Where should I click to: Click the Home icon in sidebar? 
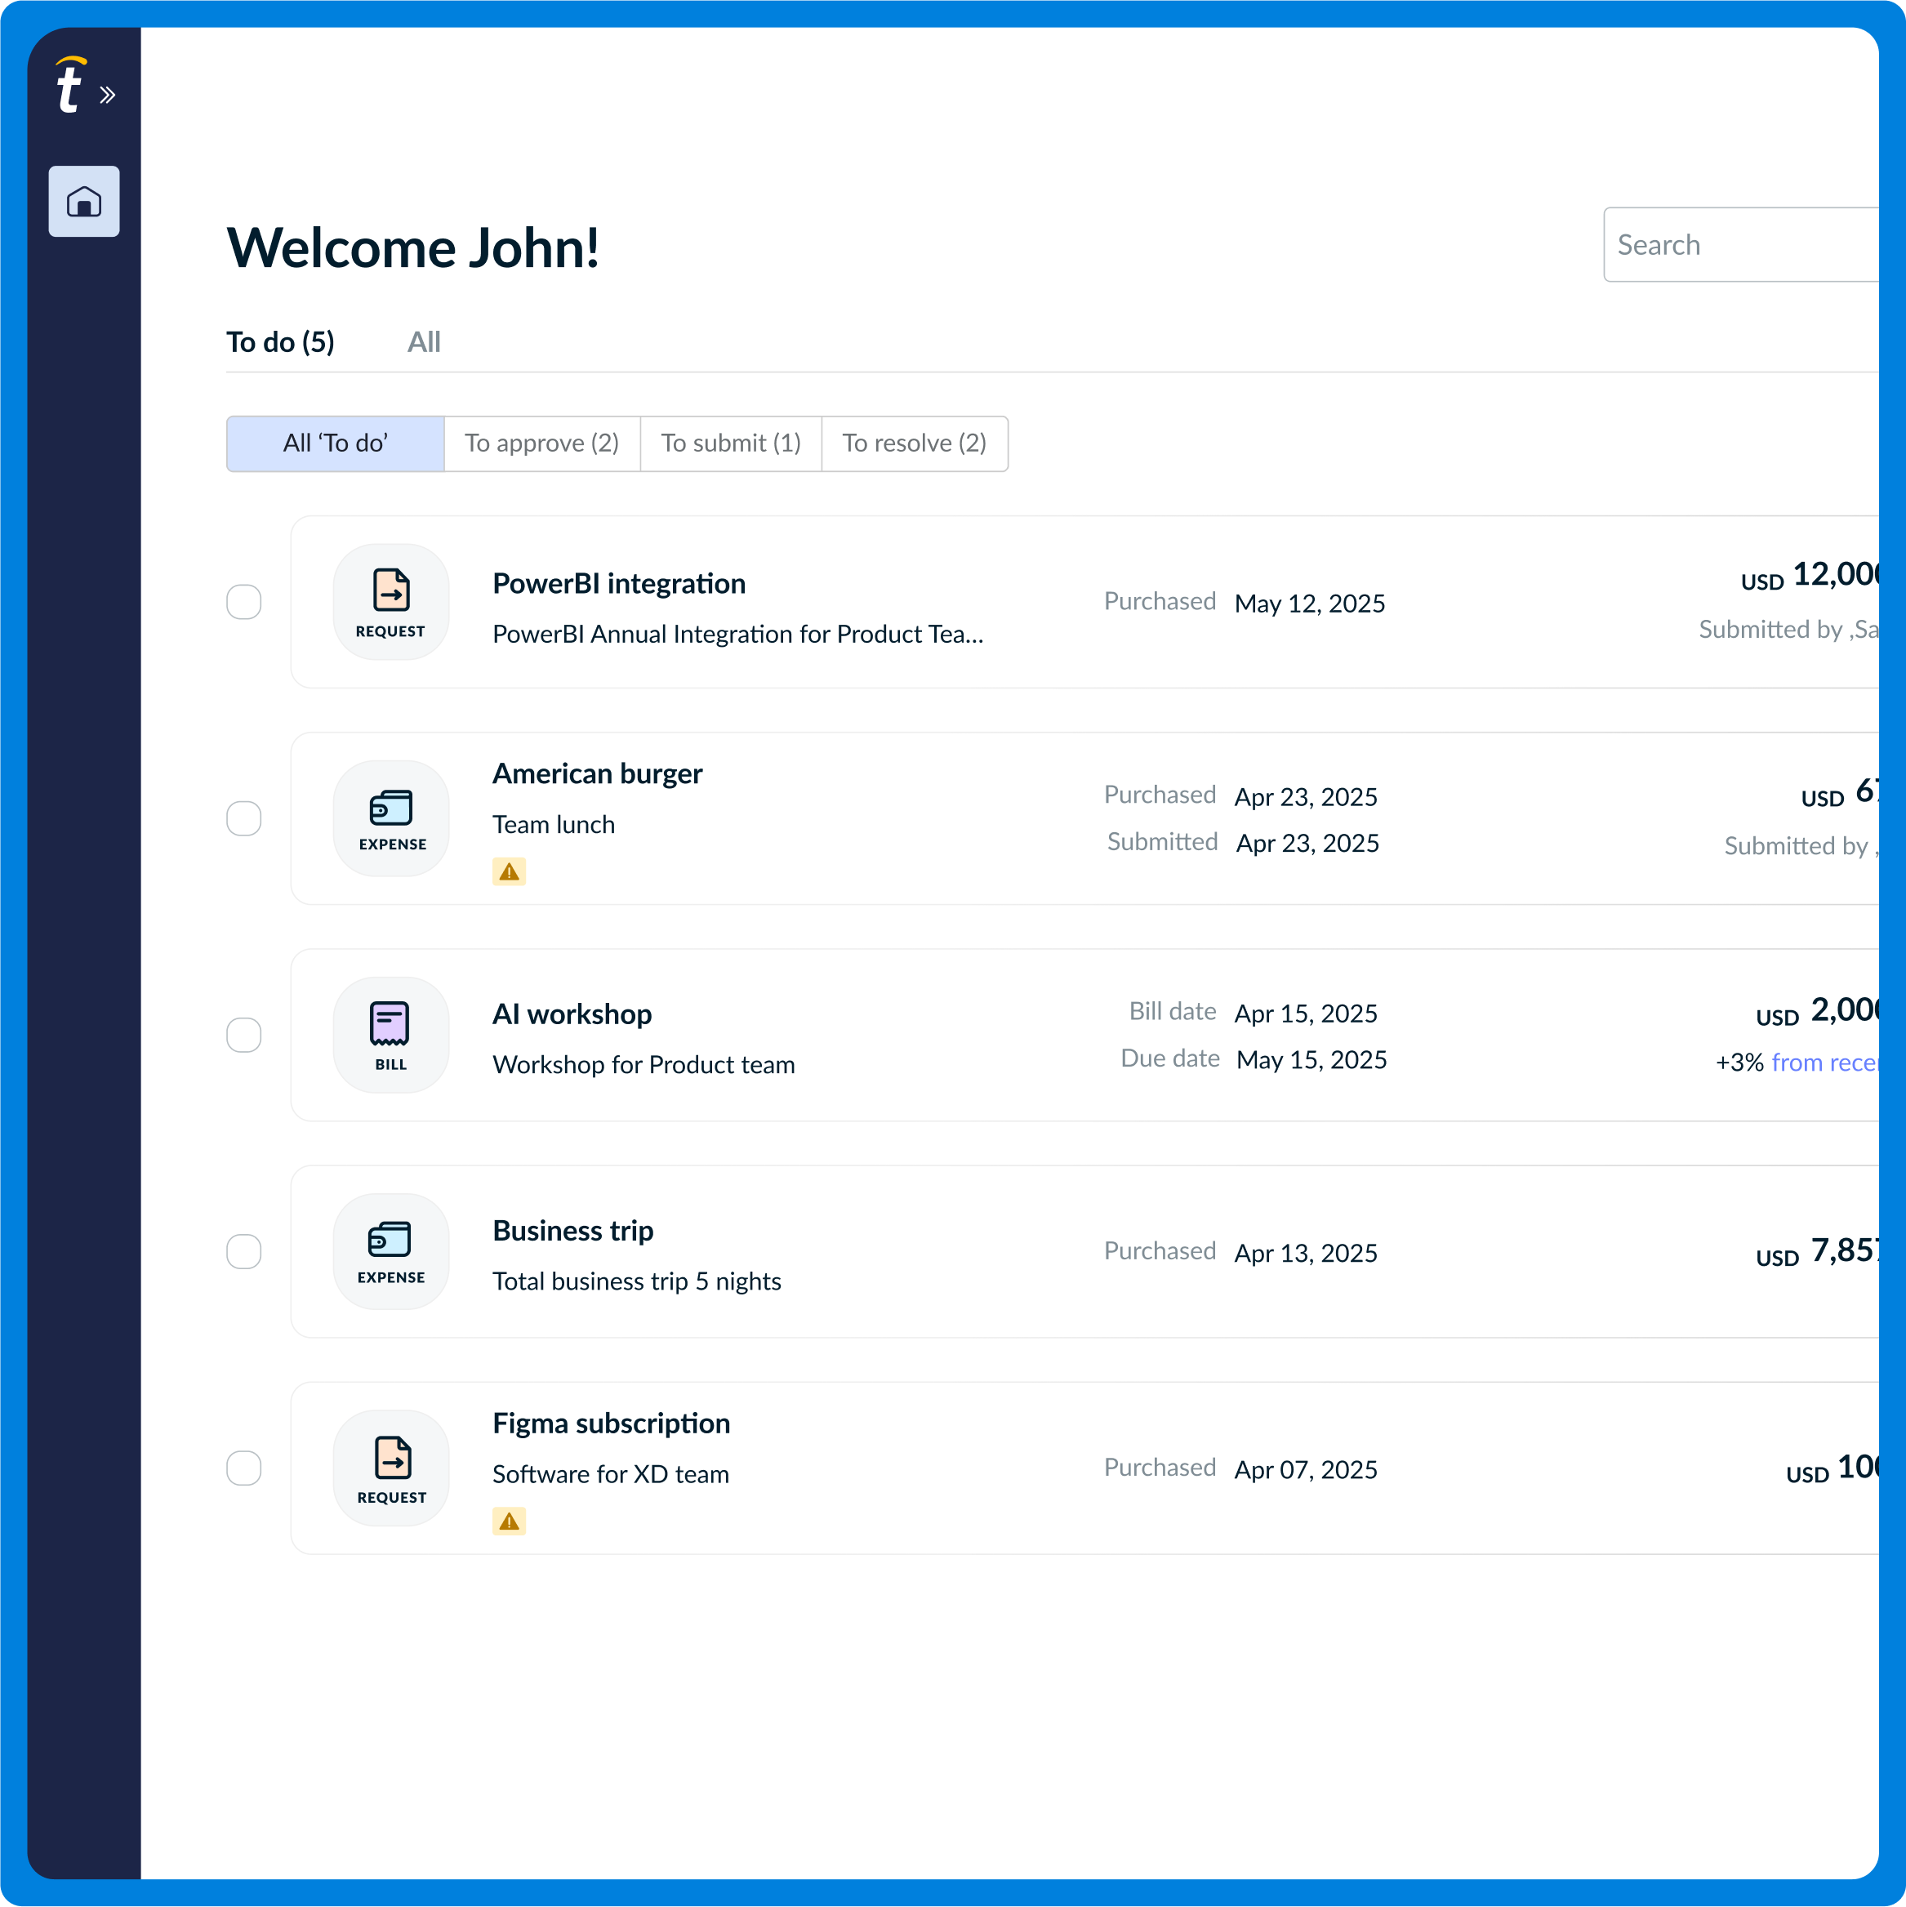click(x=84, y=202)
